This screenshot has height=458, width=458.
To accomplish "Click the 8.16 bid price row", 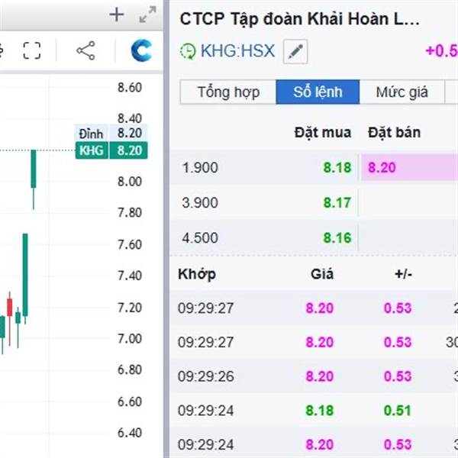I will 337,237.
